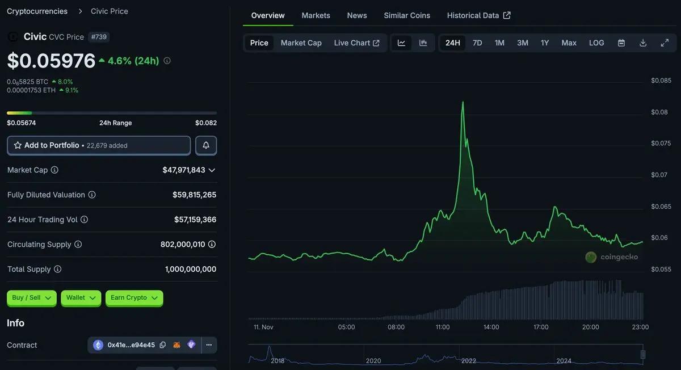This screenshot has width=681, height=370.
Task: Click info icon next to 4.6% (24h)
Action: 167,61
